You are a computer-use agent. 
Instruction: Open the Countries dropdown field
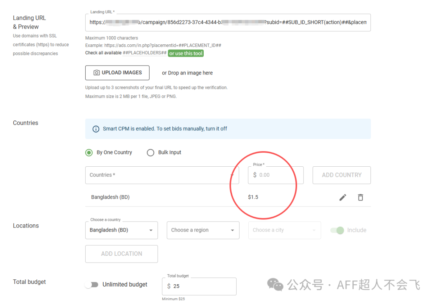click(162, 175)
